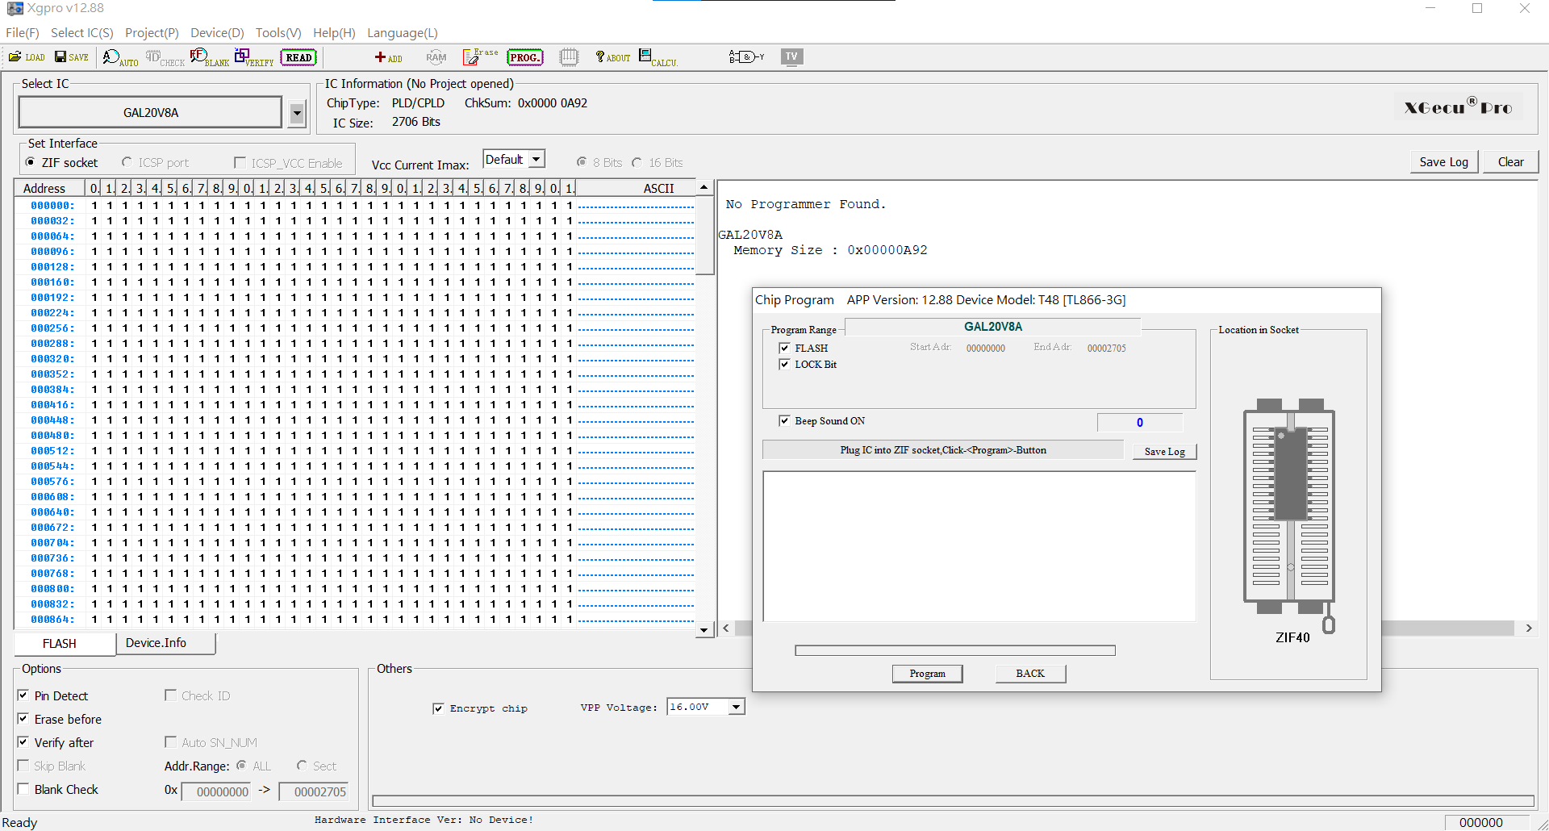
Task: Click the TV toolbar icon
Action: [791, 56]
